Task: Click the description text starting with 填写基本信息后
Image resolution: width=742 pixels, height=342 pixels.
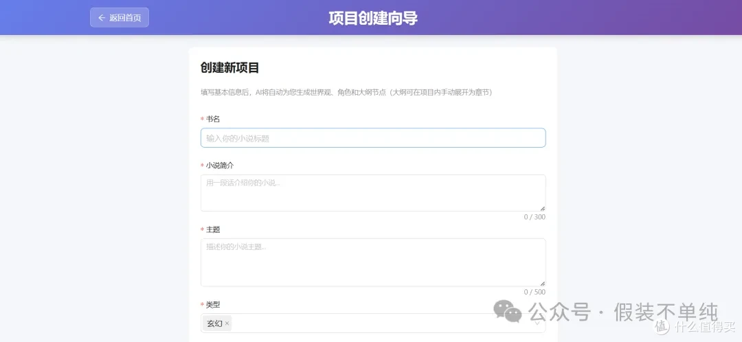Action: coord(346,93)
